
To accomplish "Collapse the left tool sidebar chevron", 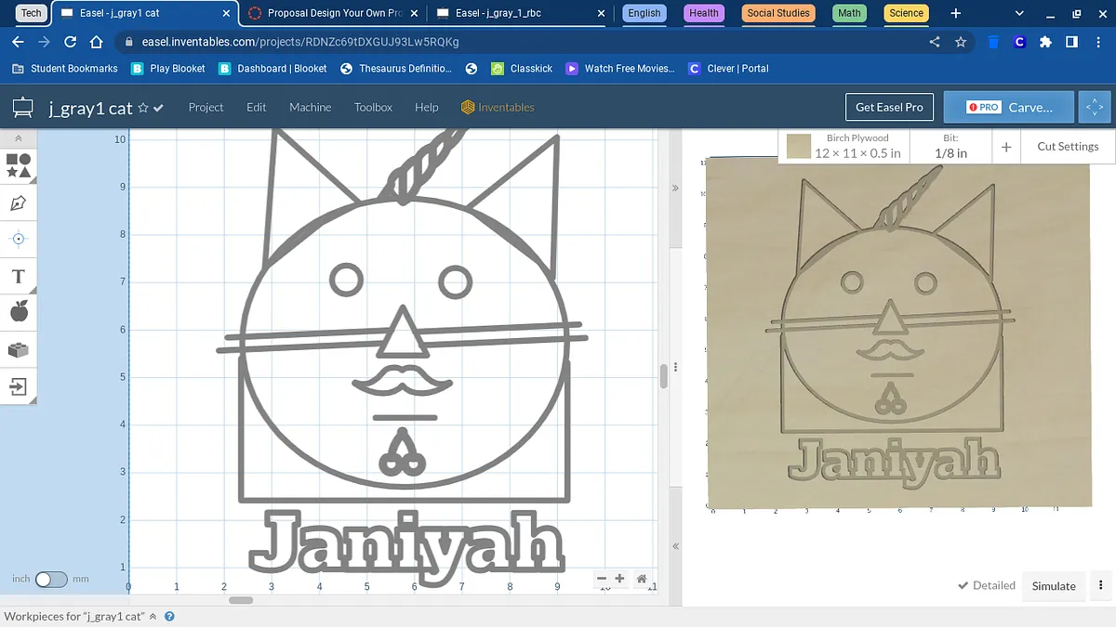I will coord(19,138).
